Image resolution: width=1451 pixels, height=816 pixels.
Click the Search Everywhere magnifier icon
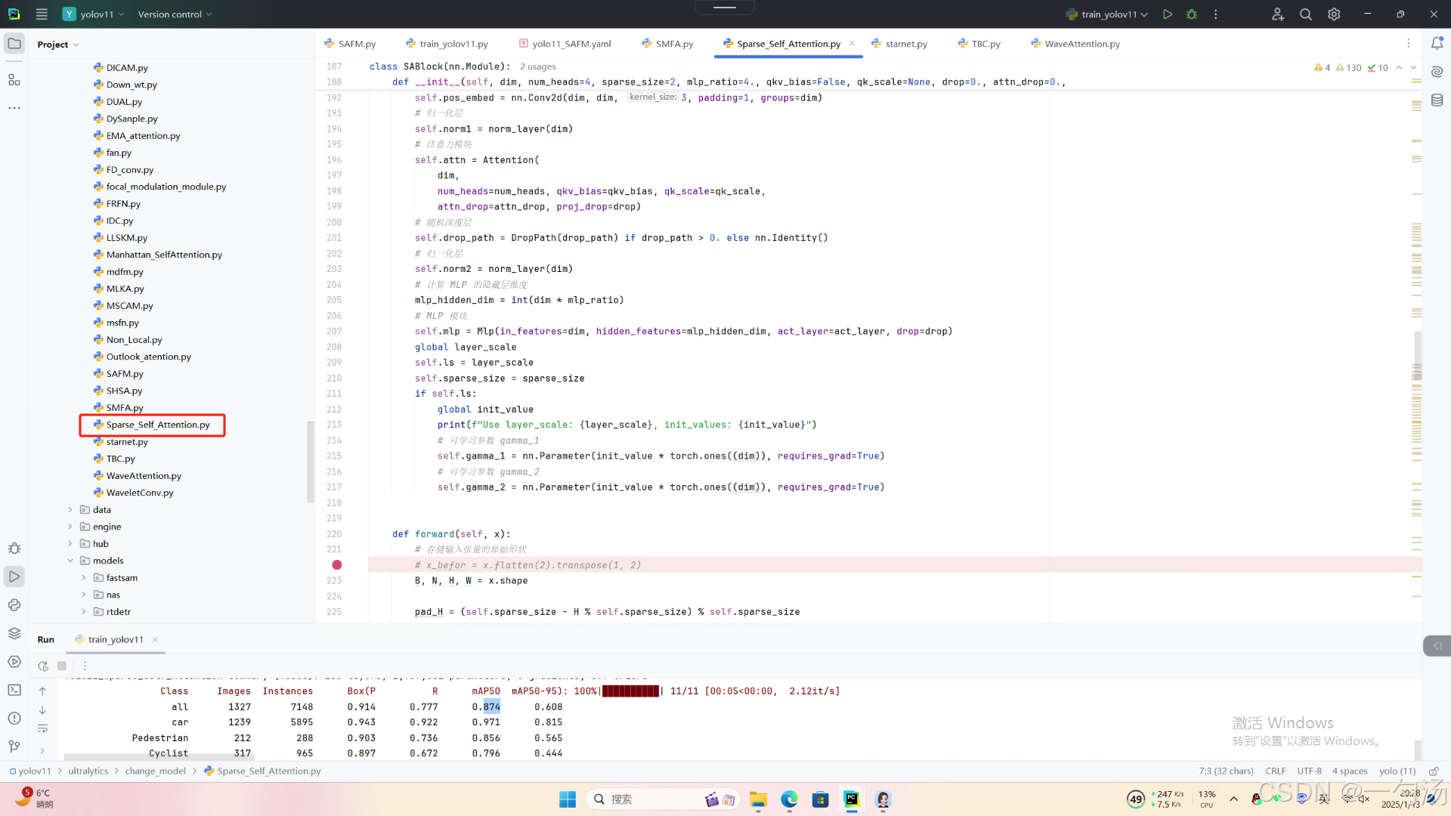[x=1305, y=14]
